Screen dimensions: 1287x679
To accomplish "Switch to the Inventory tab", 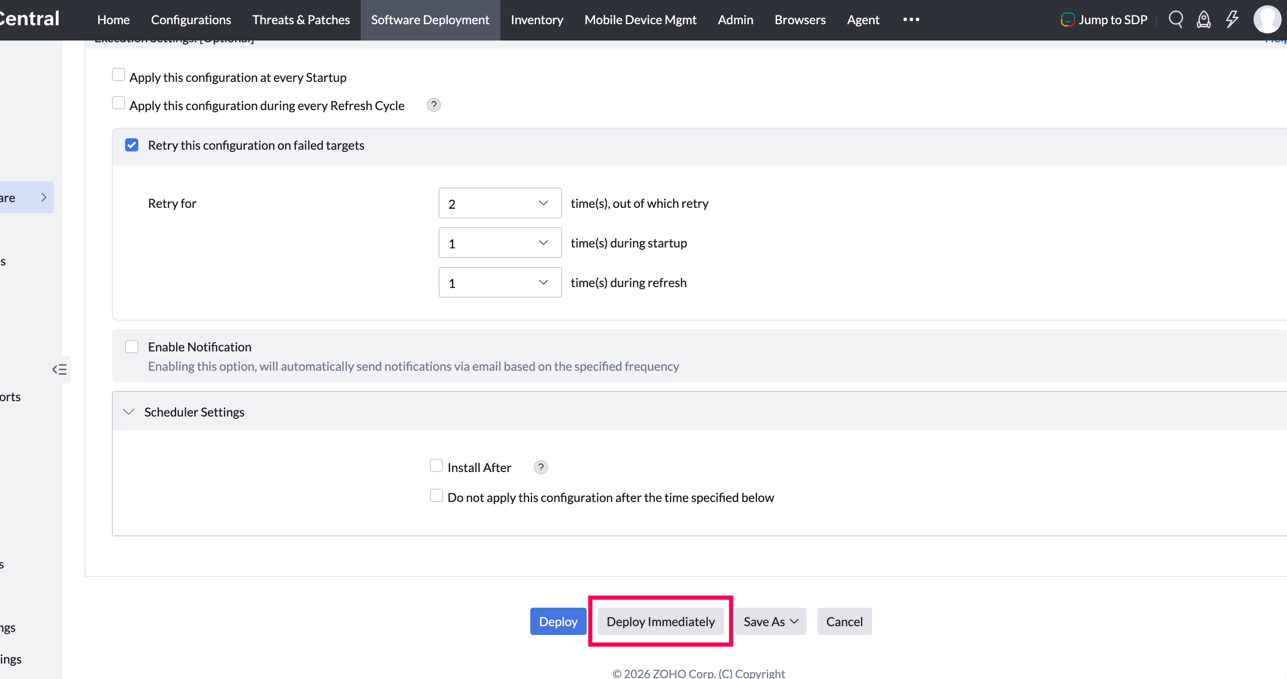I will (x=536, y=19).
